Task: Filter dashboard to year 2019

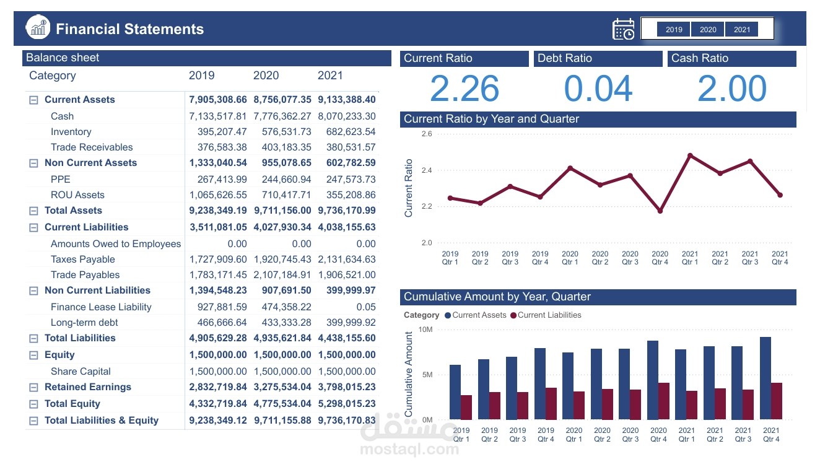Action: [x=674, y=30]
